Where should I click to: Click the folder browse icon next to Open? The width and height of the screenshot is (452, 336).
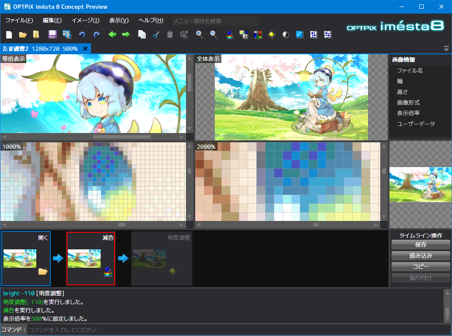click(36, 35)
